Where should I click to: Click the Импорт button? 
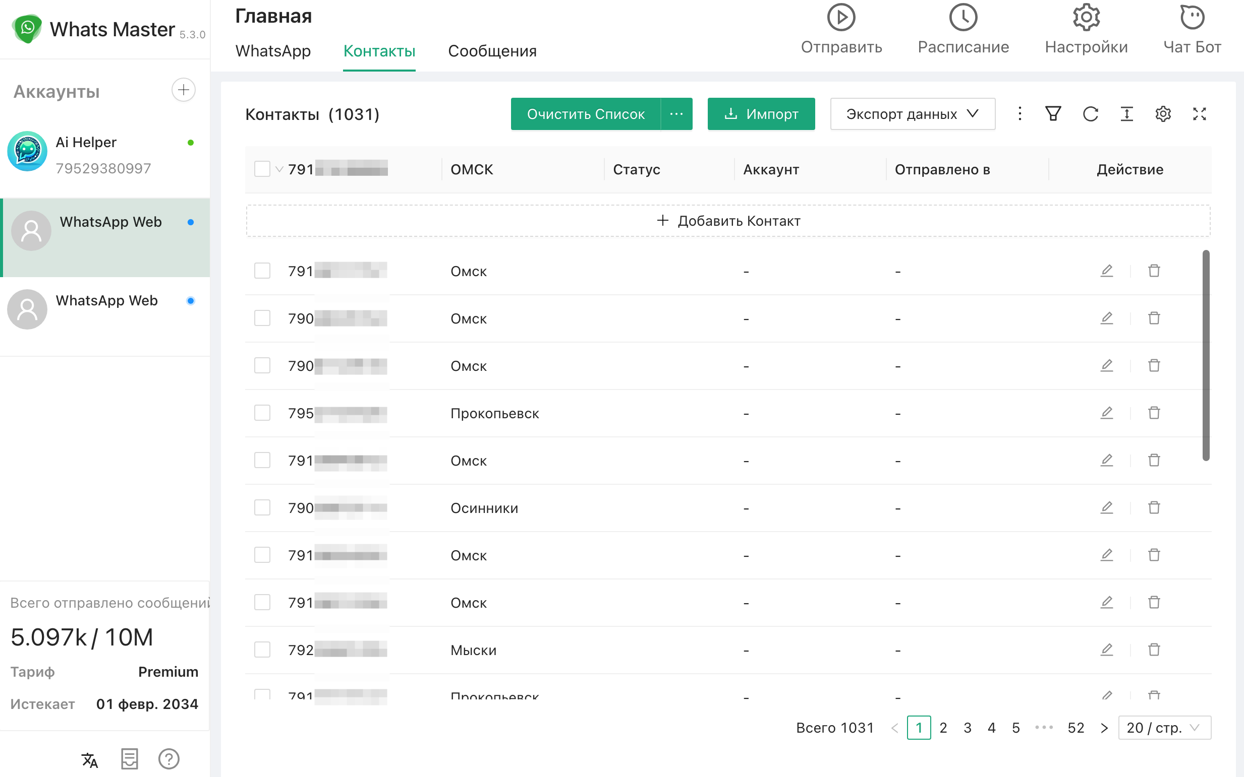point(760,113)
